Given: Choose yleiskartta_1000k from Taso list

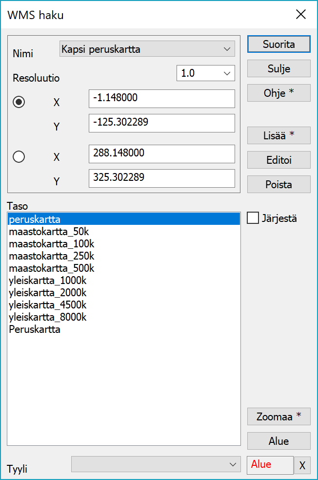Looking at the screenshot, I should 47,281.
